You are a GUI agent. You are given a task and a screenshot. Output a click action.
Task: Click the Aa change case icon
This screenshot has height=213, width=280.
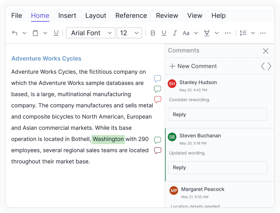(186, 33)
